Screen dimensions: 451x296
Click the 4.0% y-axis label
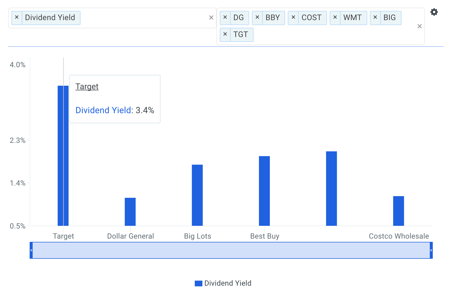click(18, 65)
